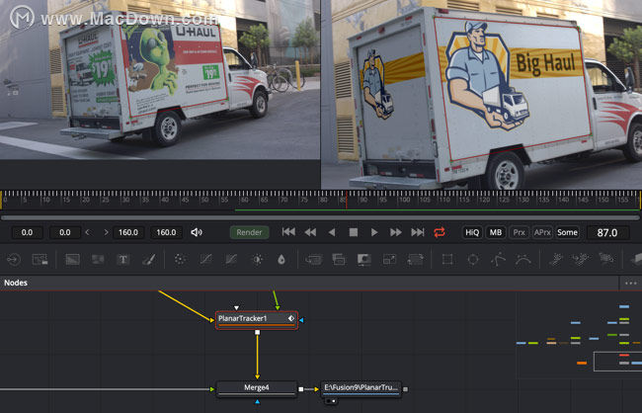Add a pRender particle node

pyautogui.click(x=606, y=259)
